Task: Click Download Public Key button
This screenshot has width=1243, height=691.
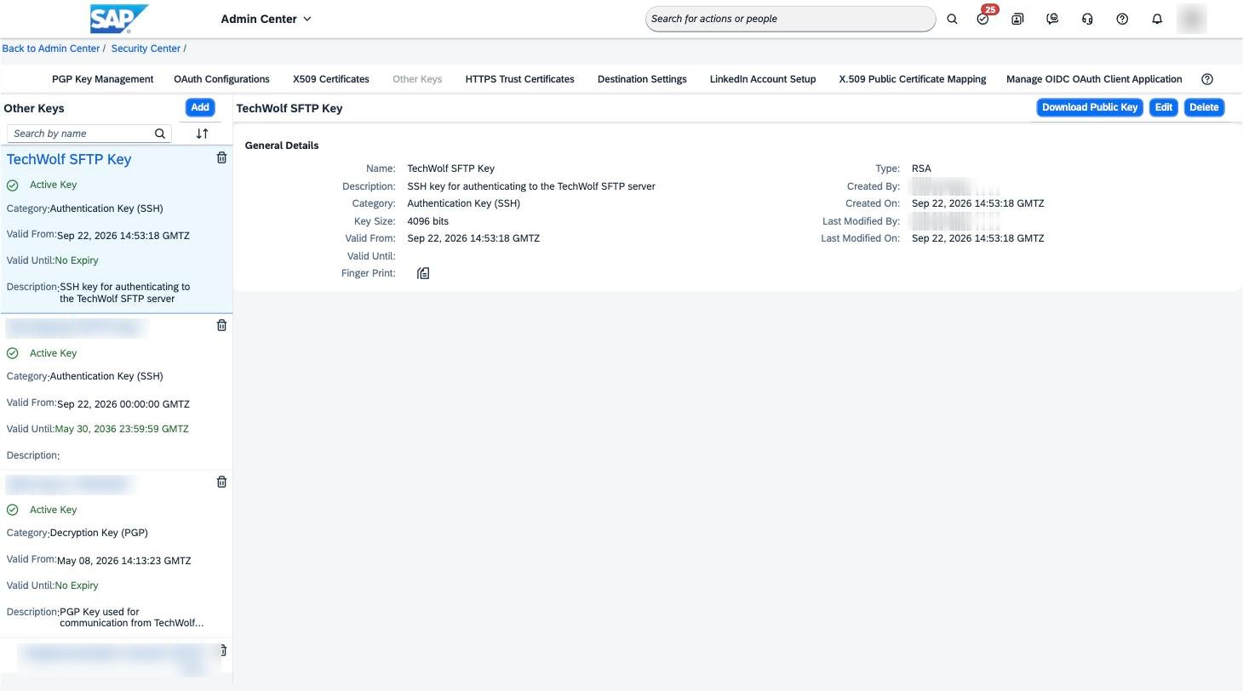Action: click(x=1090, y=107)
